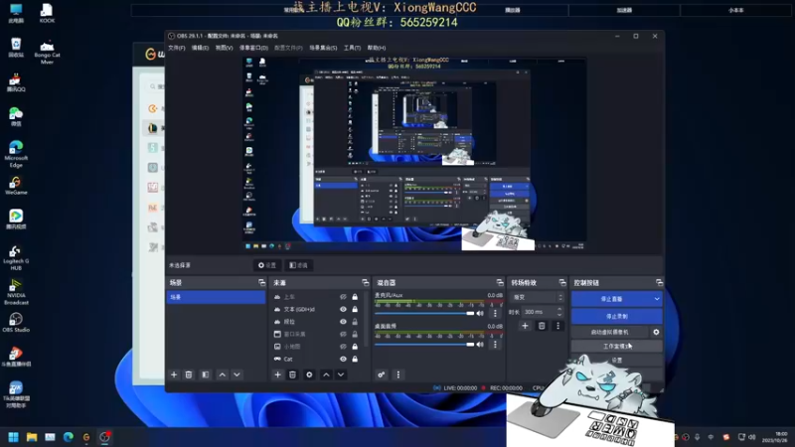Remove transition with trash icon
This screenshot has width=795, height=447.
[x=542, y=326]
